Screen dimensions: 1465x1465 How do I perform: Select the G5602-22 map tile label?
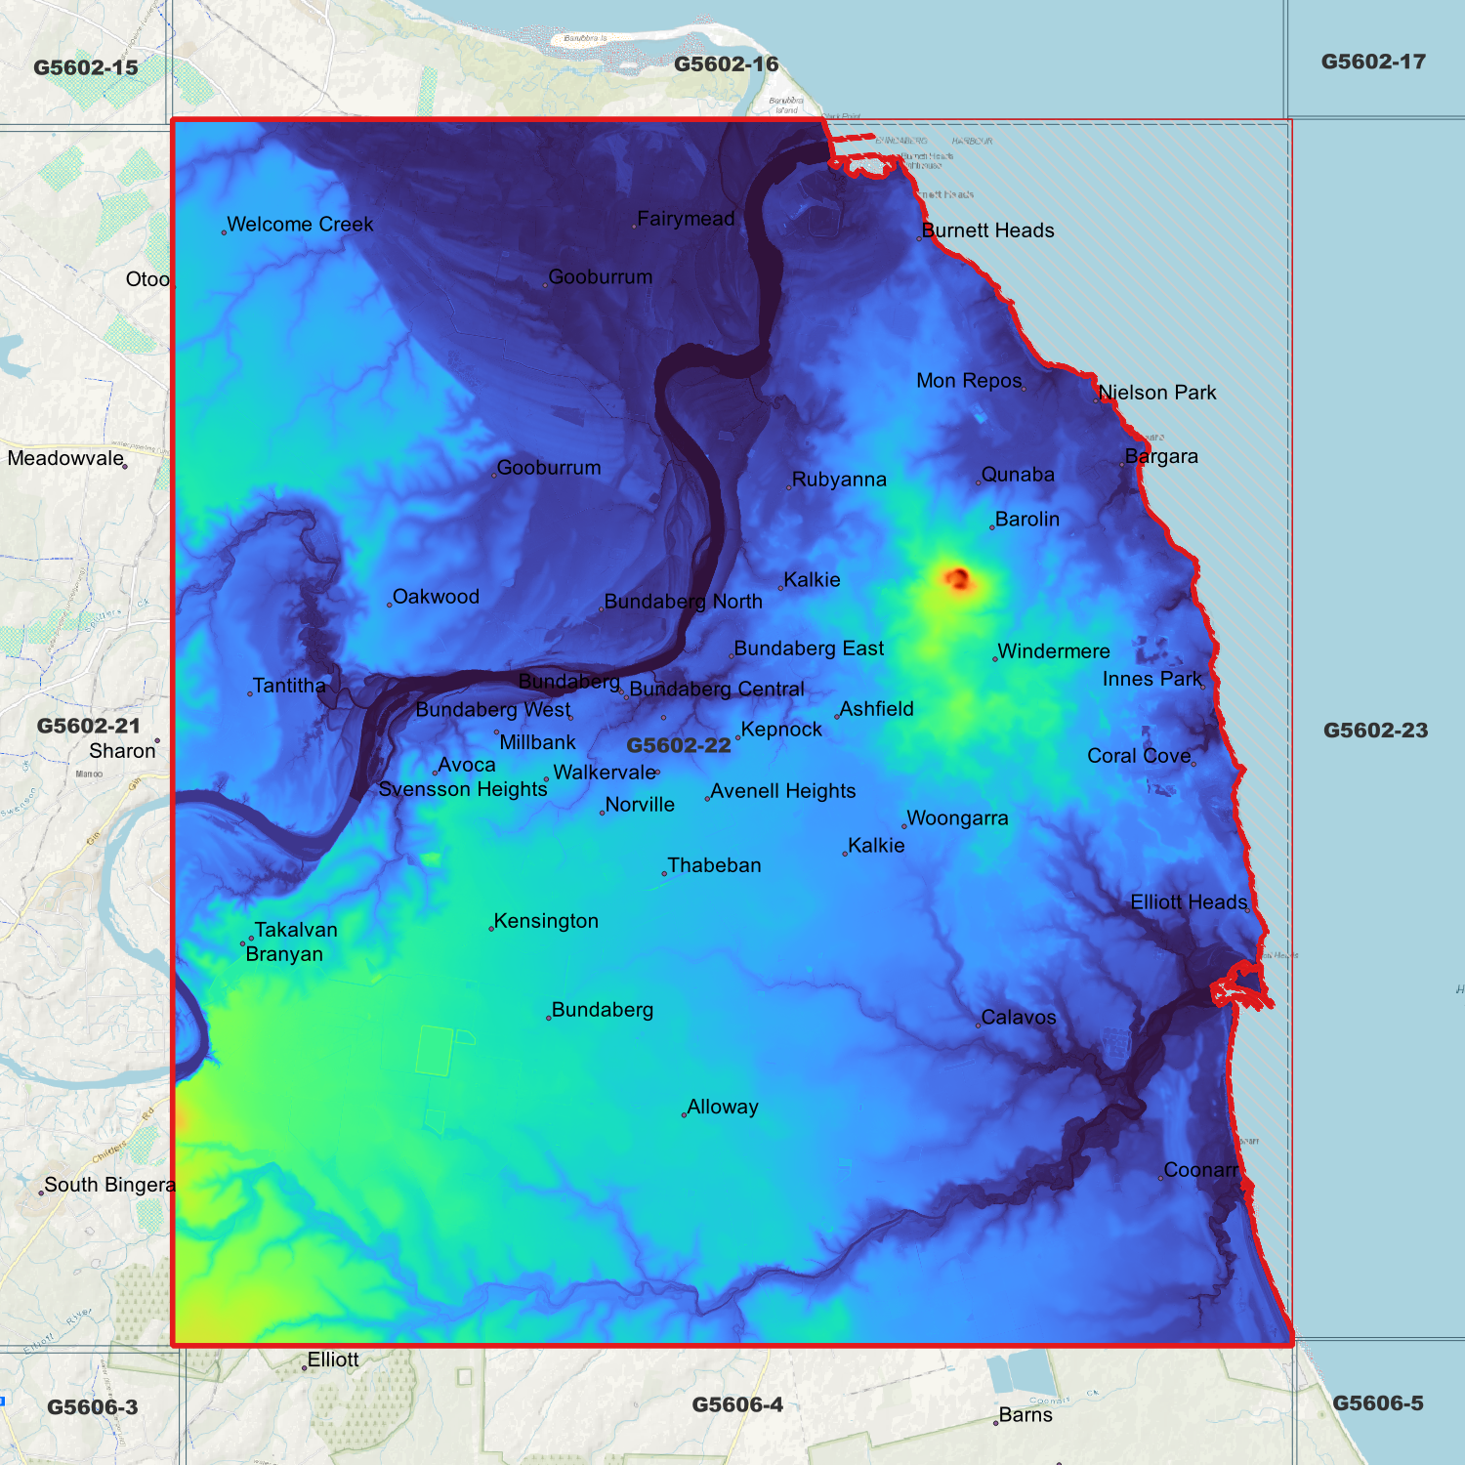681,745
